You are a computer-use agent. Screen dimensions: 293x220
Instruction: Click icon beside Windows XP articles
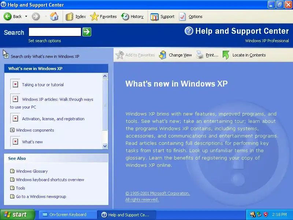(15, 99)
